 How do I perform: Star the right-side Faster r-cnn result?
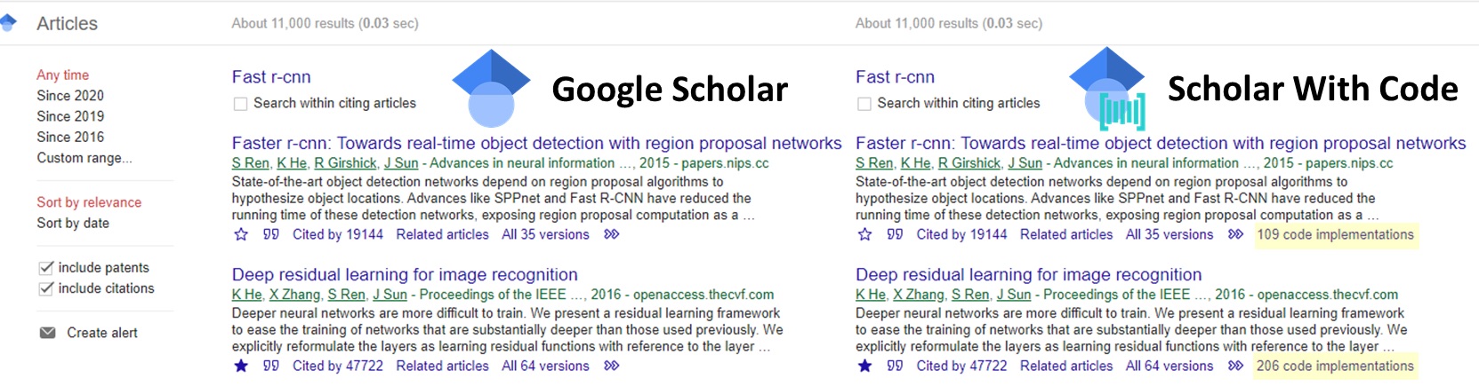[864, 234]
